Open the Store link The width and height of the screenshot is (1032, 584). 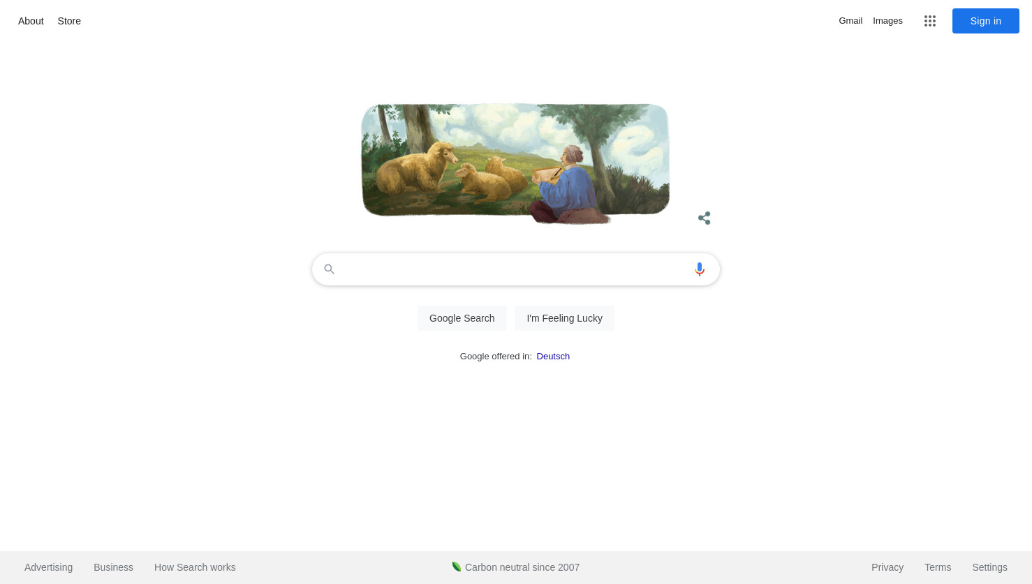69,21
